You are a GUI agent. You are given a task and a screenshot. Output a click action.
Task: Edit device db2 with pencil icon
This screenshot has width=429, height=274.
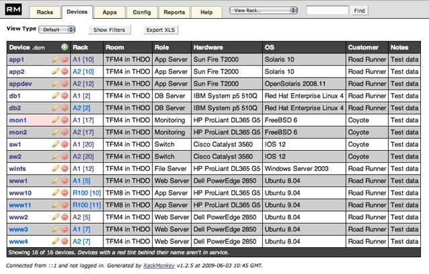point(56,108)
